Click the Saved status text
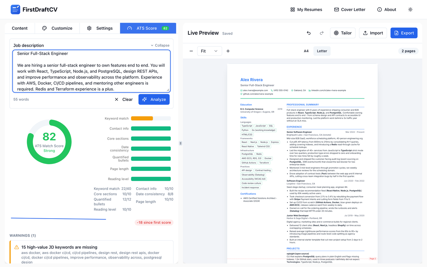Screen dimensions: 427x267 (x=227, y=33)
